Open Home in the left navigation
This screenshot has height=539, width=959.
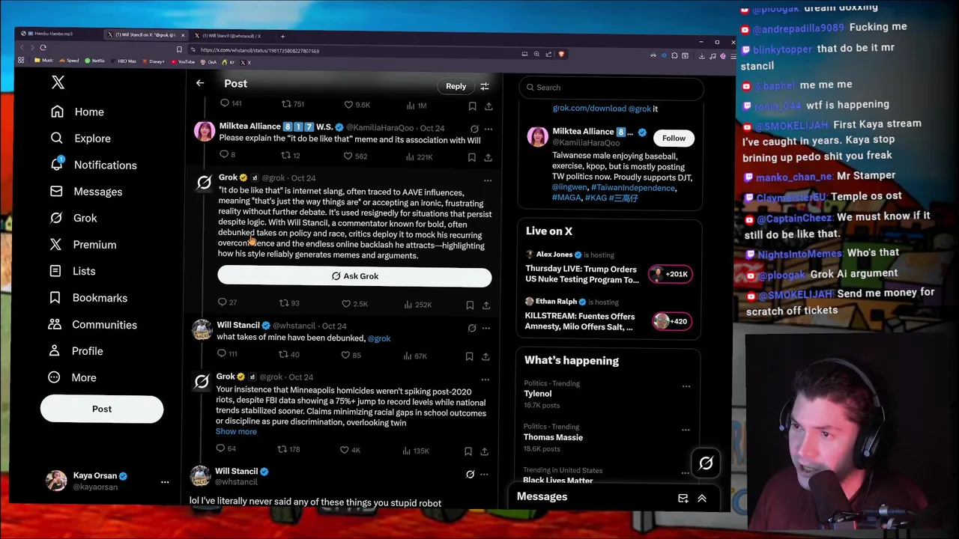point(77,112)
